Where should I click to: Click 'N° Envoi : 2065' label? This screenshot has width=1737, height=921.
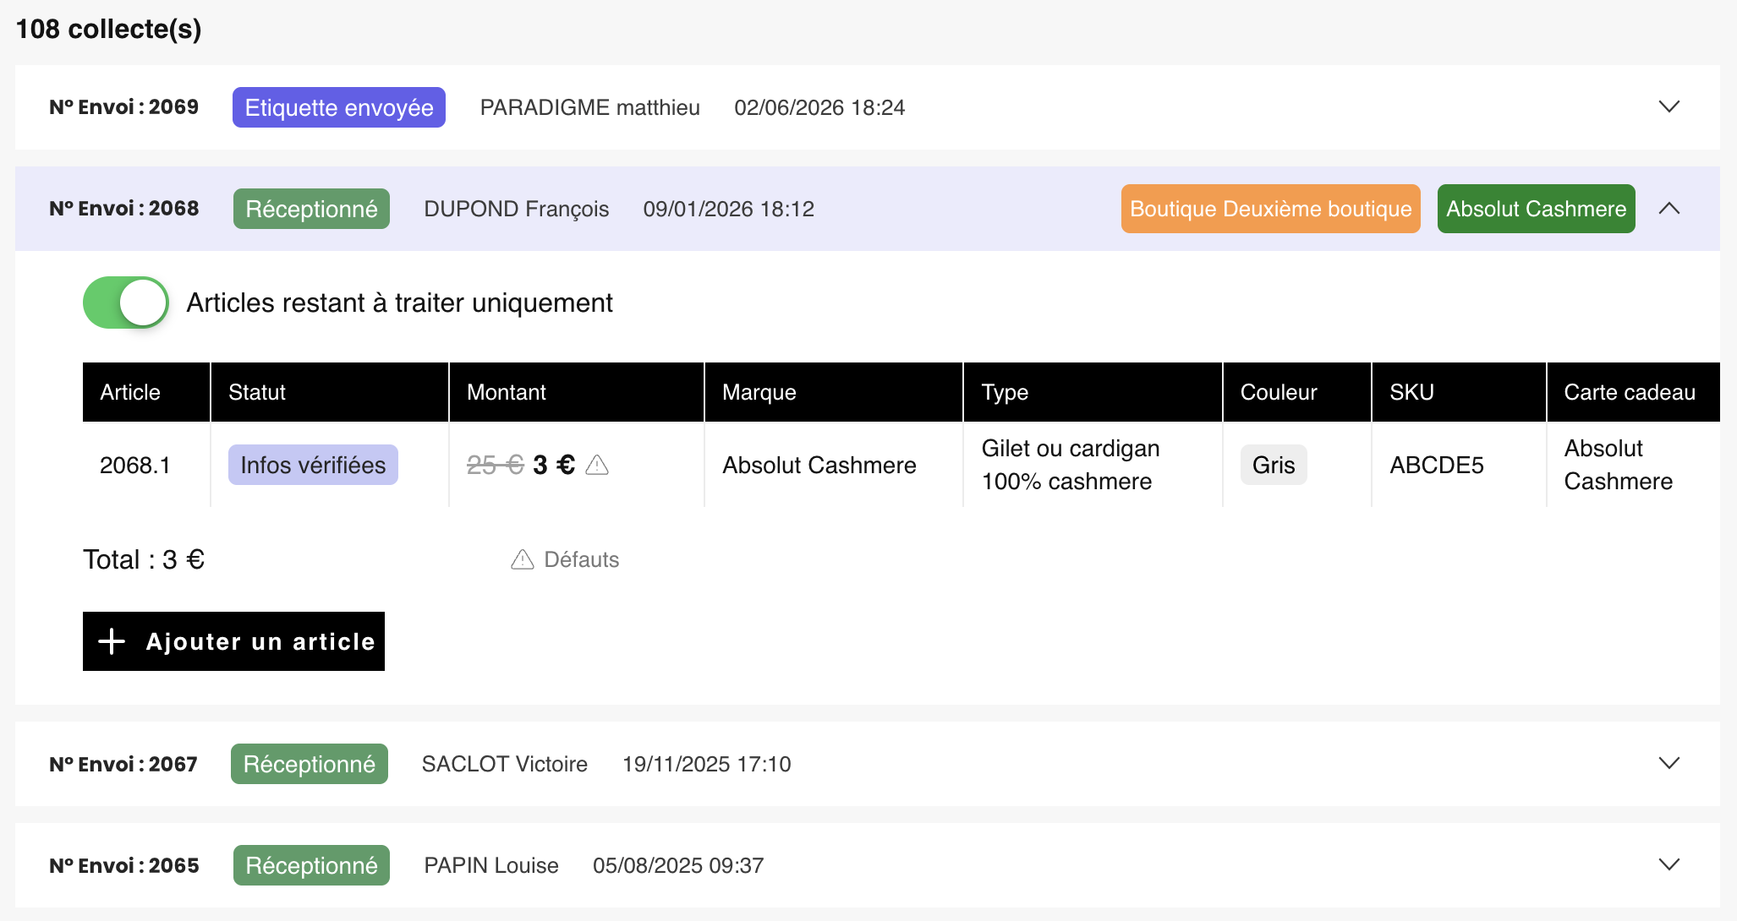pyautogui.click(x=123, y=865)
